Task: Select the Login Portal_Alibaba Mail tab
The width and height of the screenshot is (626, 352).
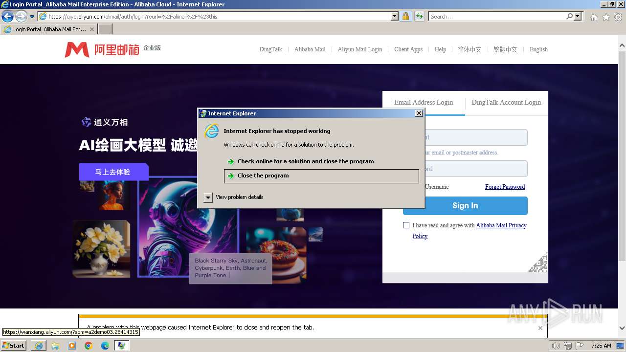Action: (x=48, y=29)
